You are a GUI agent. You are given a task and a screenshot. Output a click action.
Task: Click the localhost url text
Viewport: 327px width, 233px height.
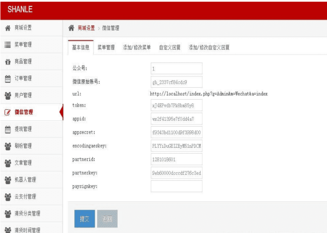(209, 94)
